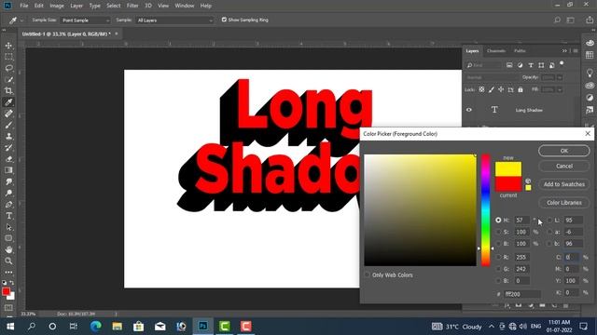This screenshot has width=597, height=335.
Task: Switch to the Paths tab
Action: point(520,51)
